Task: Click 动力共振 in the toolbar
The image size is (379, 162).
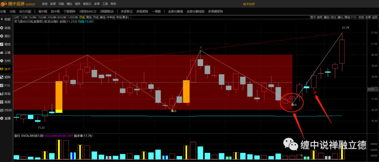Action: coord(25,12)
